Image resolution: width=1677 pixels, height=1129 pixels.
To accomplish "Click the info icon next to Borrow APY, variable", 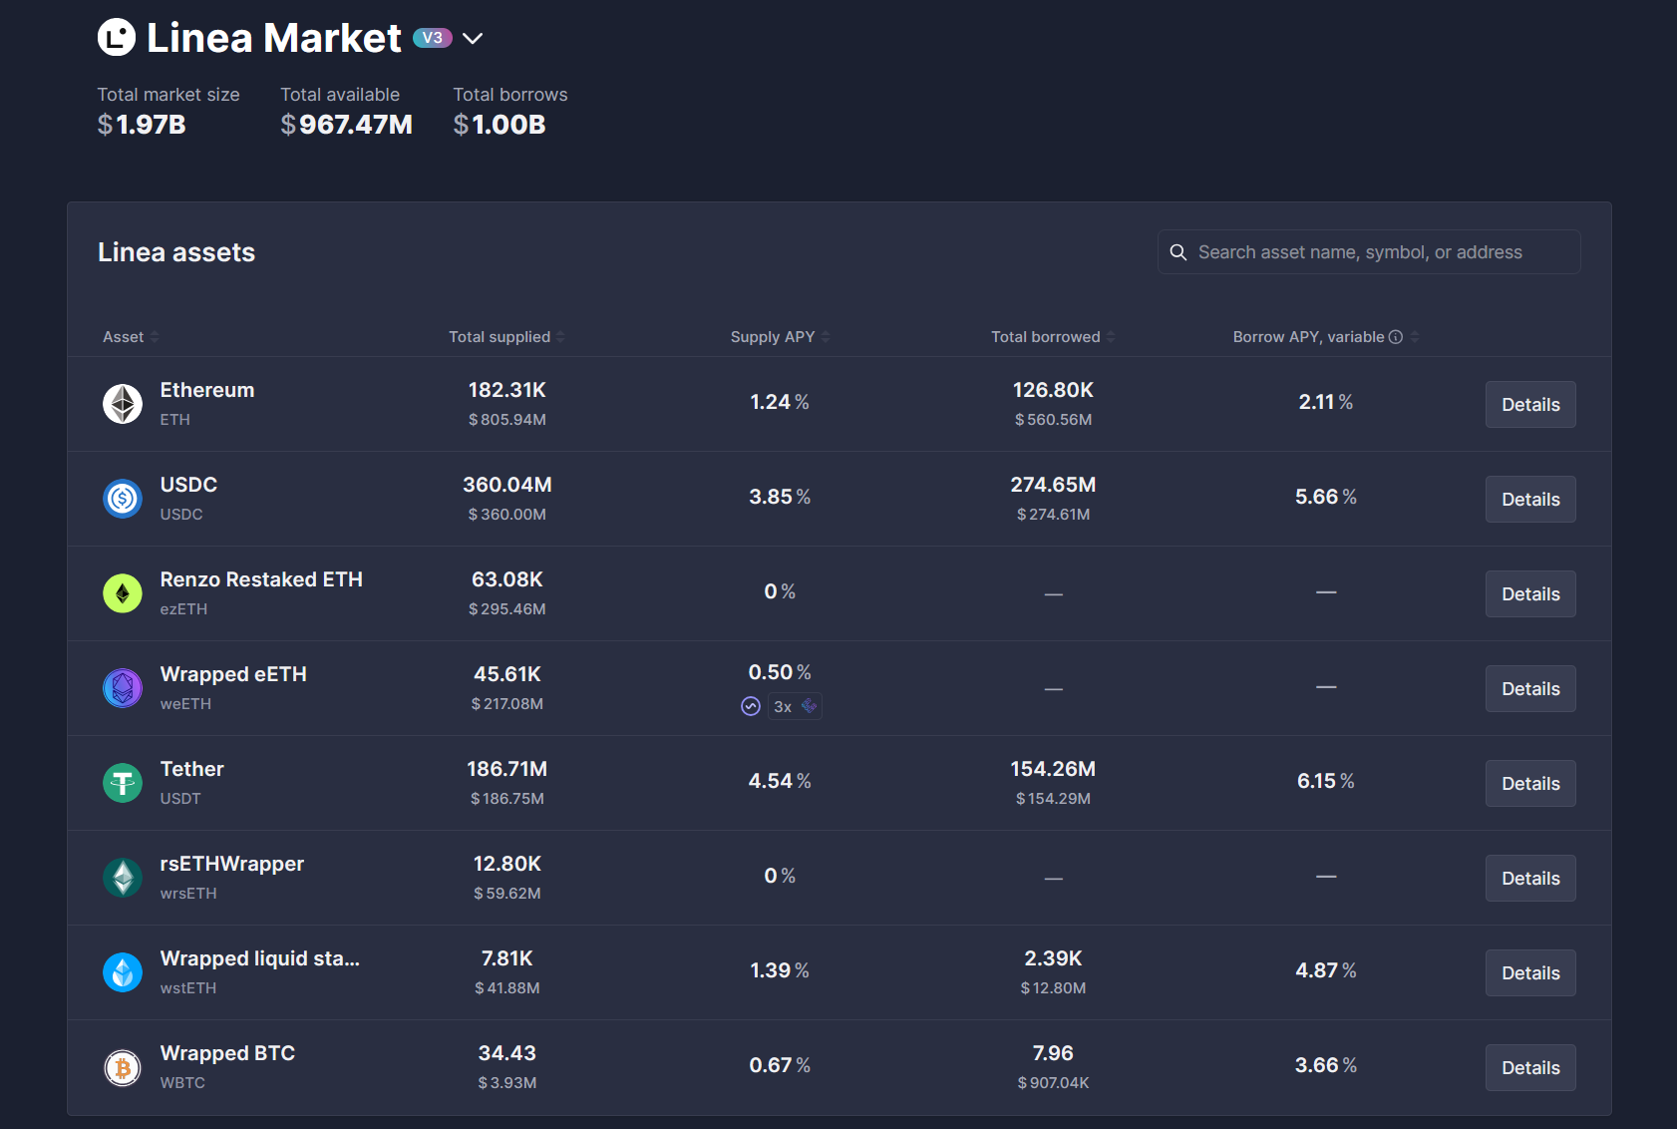I will [x=1396, y=337].
